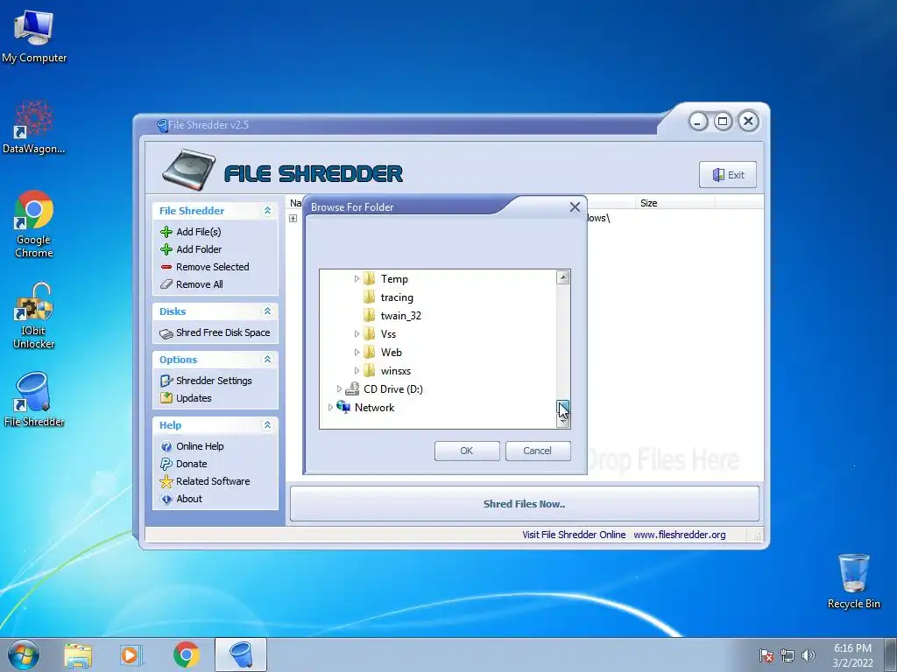Screen dimensions: 897x672
Task: Expand the file list row plus box
Action: pos(293,218)
